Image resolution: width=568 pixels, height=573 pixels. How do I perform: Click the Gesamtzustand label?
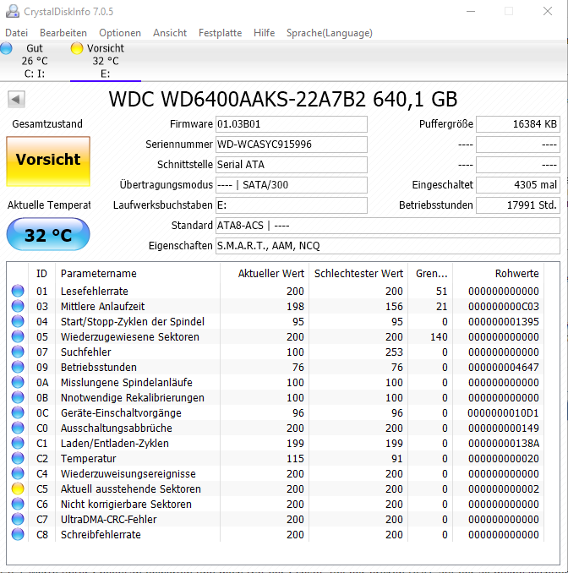pos(47,124)
